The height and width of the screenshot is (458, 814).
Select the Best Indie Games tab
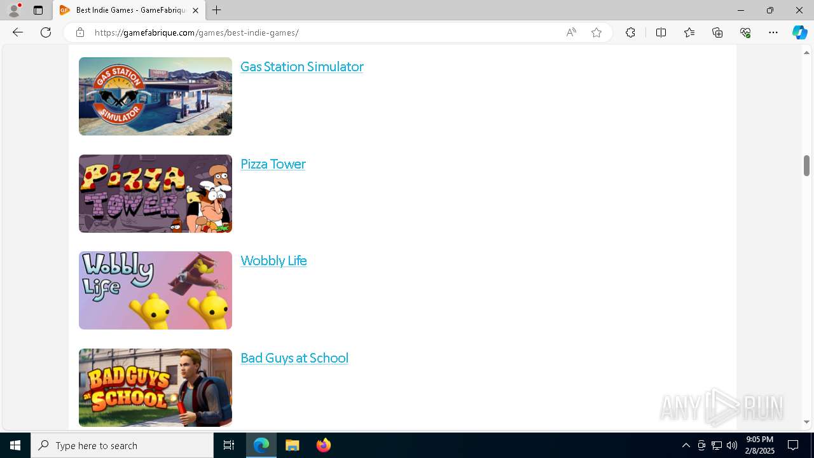pyautogui.click(x=129, y=10)
